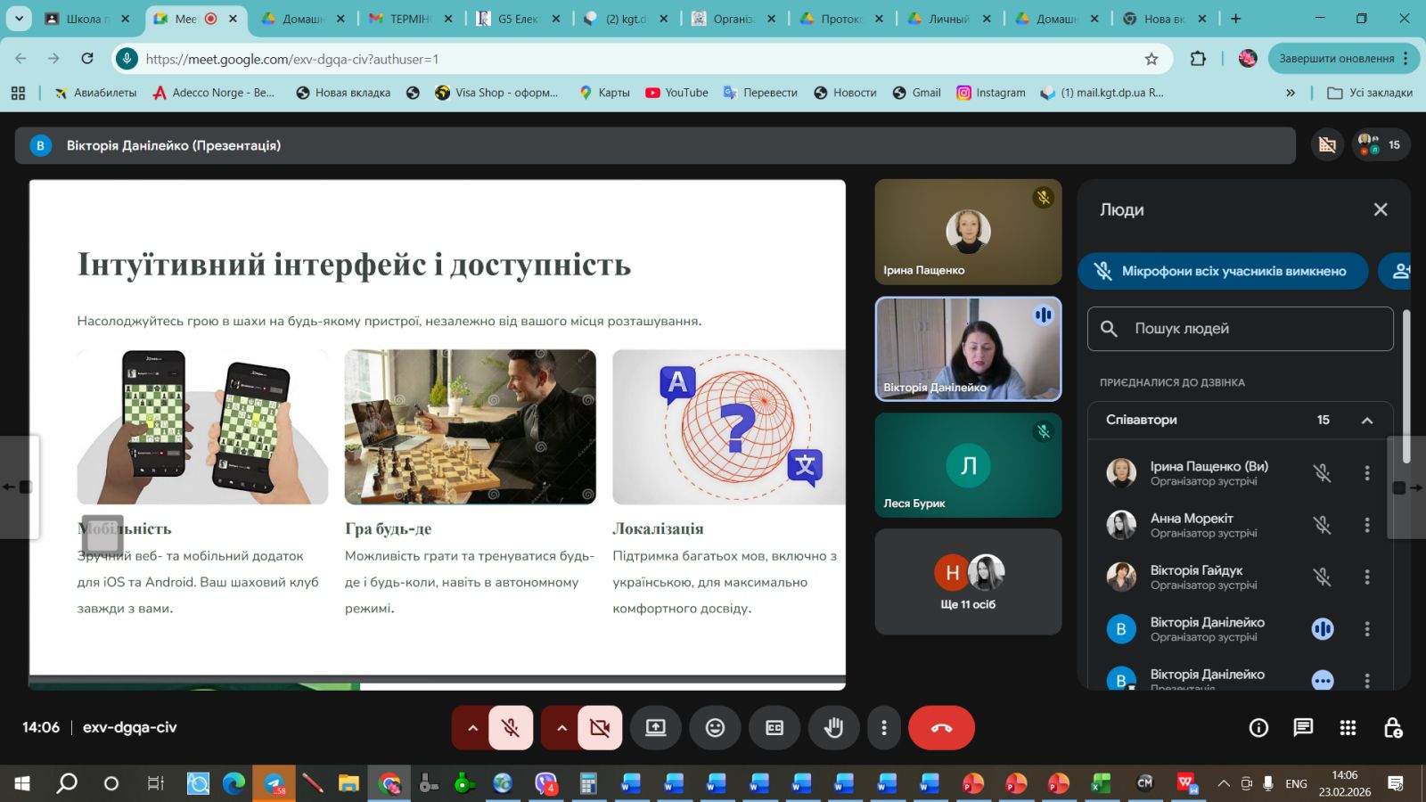Click the red leave call button
This screenshot has width=1426, height=802.
[941, 728]
